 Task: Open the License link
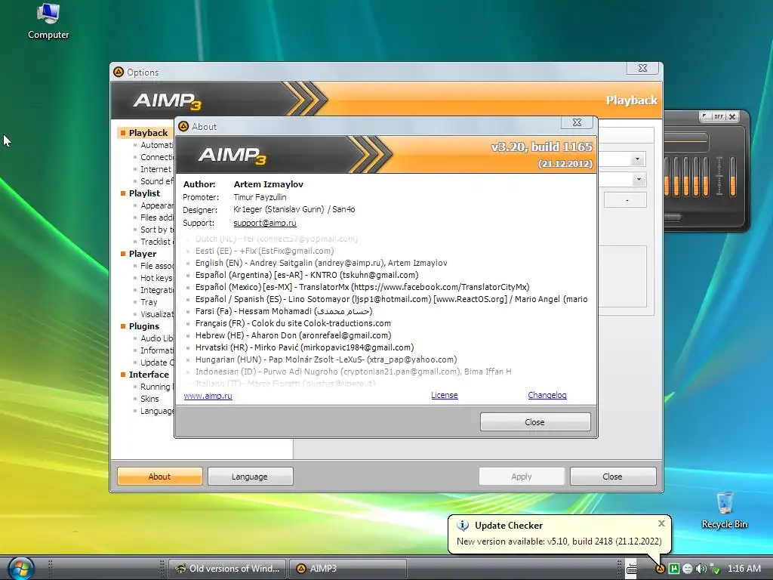tap(444, 395)
